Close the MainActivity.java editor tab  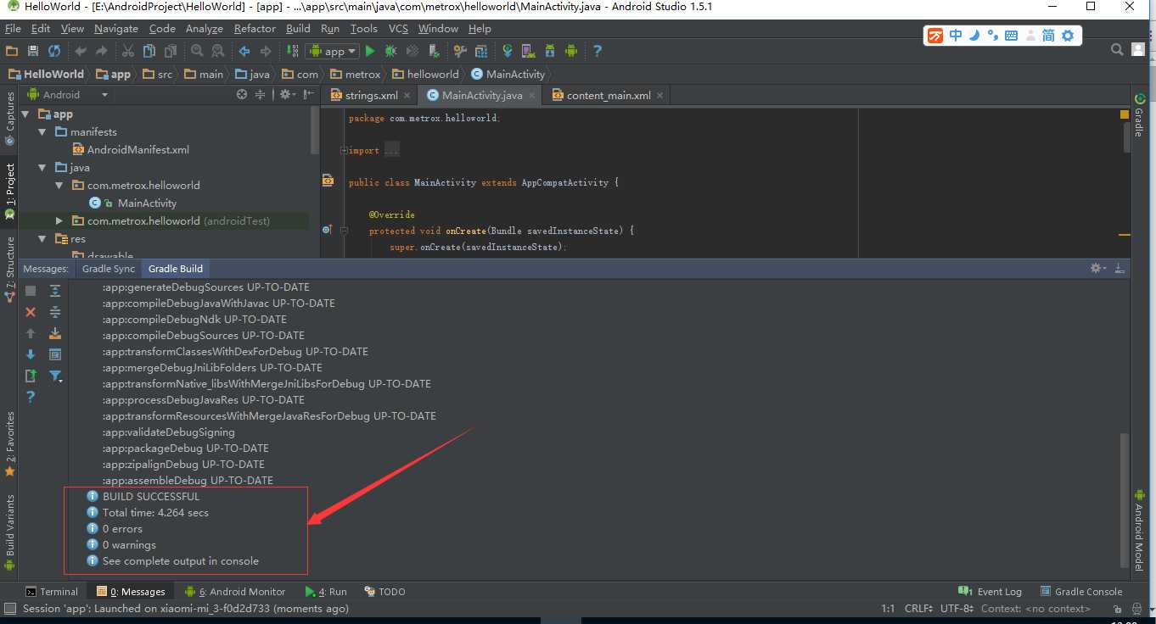[532, 96]
